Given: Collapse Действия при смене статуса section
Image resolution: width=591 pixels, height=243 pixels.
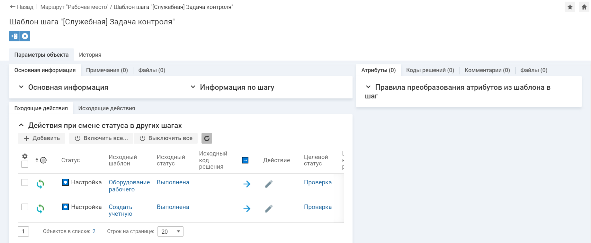Looking at the screenshot, I should [x=21, y=125].
